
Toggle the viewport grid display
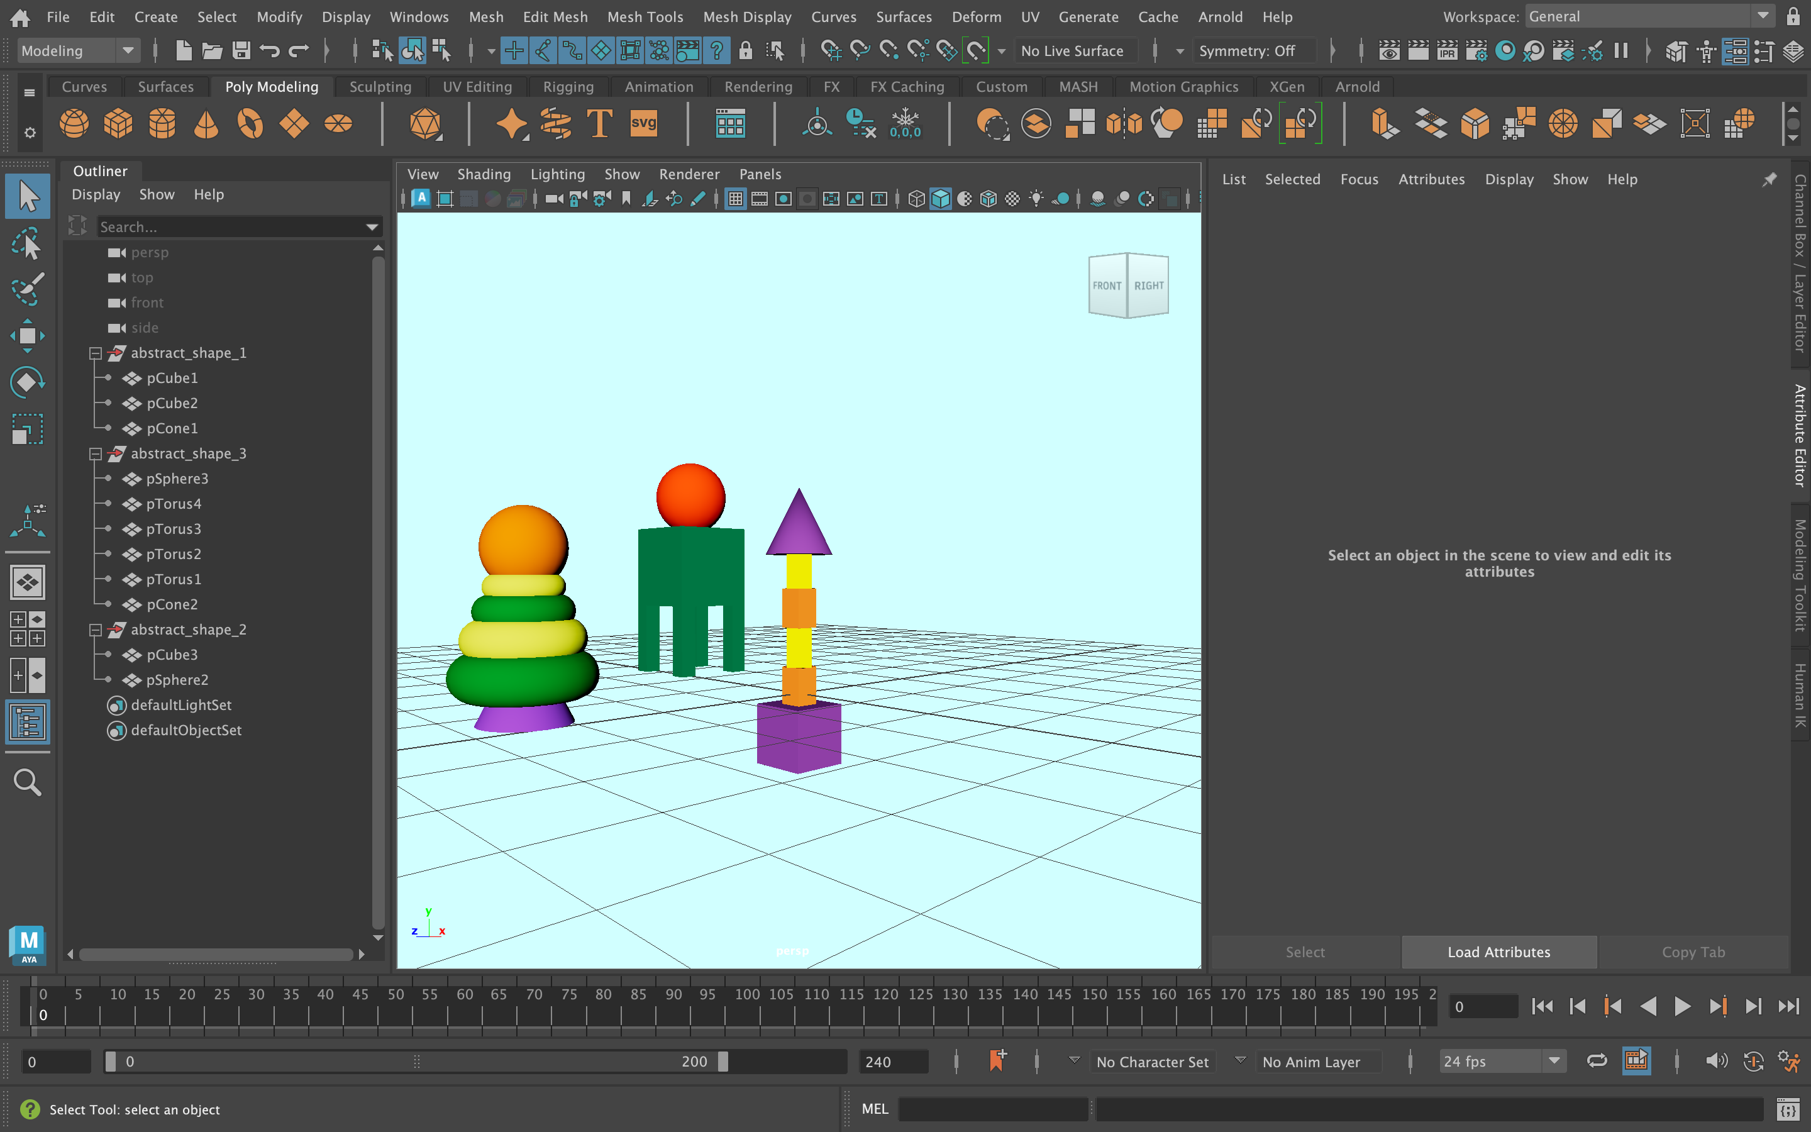point(736,198)
